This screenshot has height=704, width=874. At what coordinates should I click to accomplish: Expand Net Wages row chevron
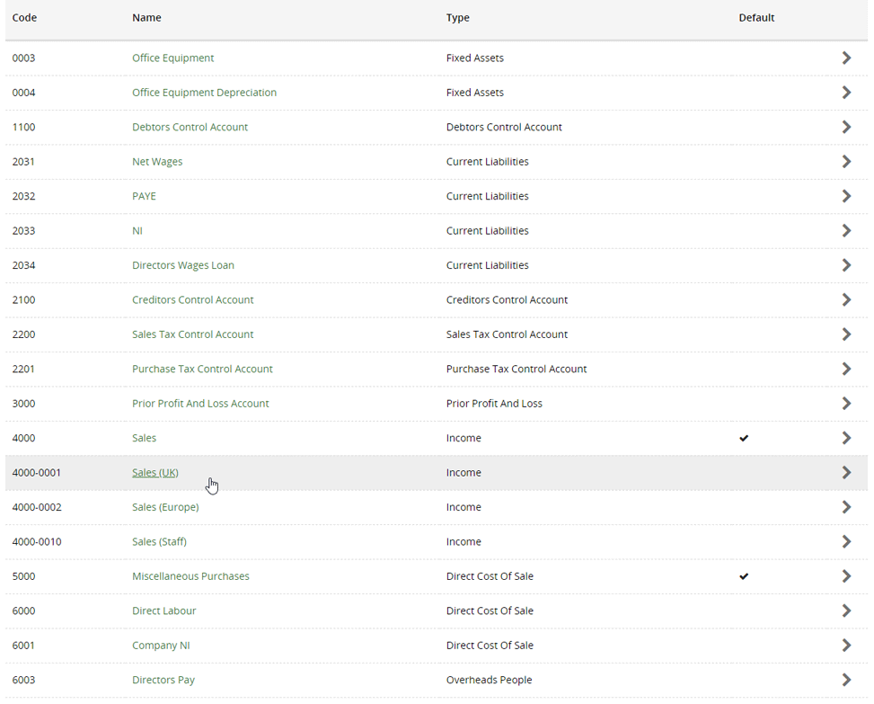846,162
